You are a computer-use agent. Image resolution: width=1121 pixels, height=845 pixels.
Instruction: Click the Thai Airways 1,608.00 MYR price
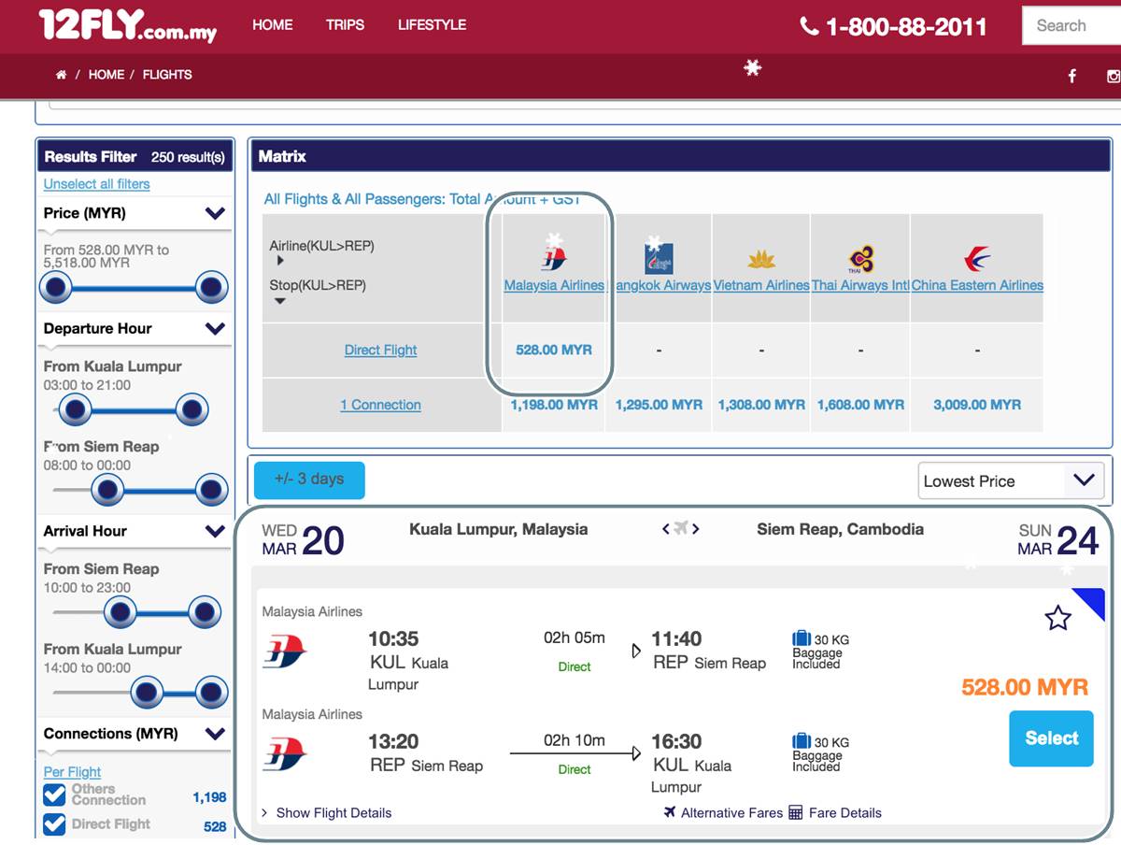[x=860, y=405]
